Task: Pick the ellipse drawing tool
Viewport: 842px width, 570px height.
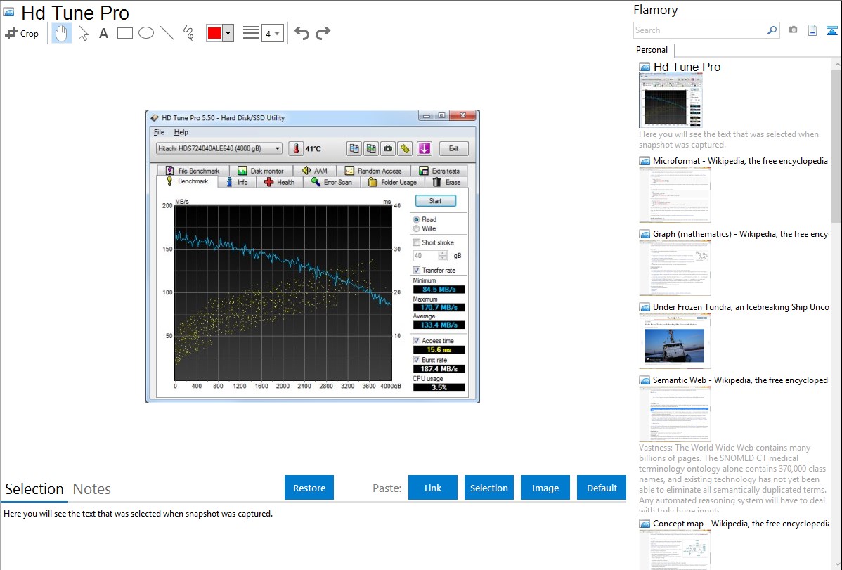Action: point(146,33)
